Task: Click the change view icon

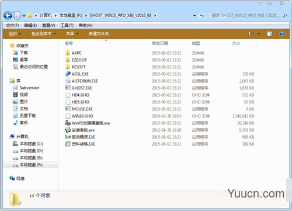Action: click(x=251, y=34)
